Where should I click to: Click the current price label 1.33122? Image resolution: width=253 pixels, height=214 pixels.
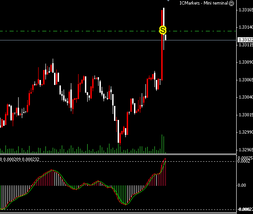(x=245, y=40)
